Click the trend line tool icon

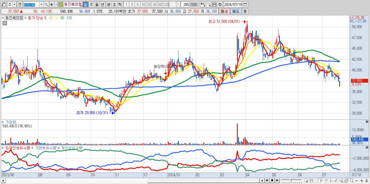coord(326,180)
